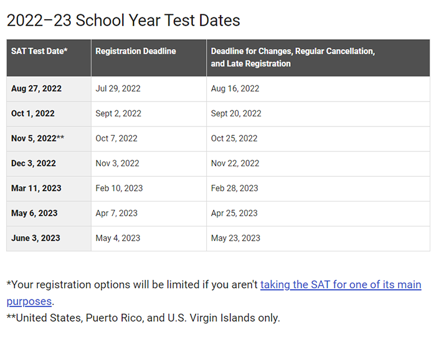Select the Sept 2, 2022 registration deadline cell
The width and height of the screenshot is (436, 348).
[118, 113]
